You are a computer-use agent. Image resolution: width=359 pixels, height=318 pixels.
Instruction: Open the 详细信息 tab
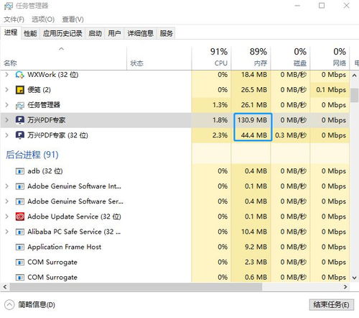[140, 33]
